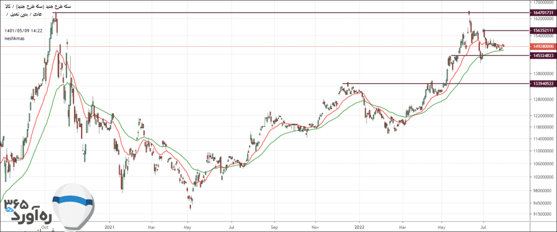
Task: Select the 156352111 price level tag
Action: pos(543,30)
